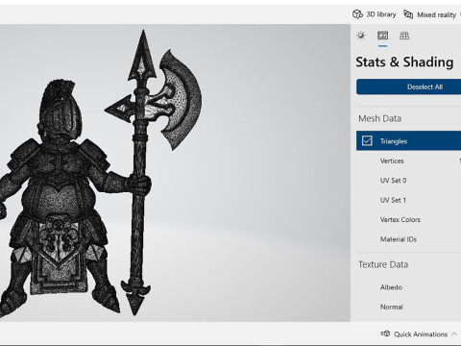This screenshot has width=461, height=346.
Task: Select Vertices in Mesh Data
Action: tap(392, 161)
